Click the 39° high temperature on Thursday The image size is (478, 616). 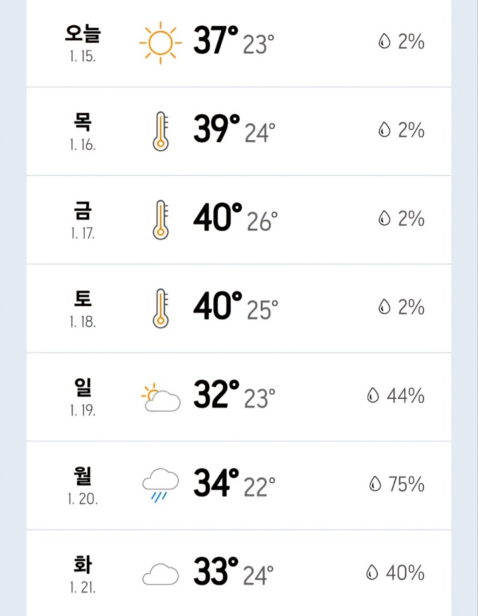coord(216,129)
